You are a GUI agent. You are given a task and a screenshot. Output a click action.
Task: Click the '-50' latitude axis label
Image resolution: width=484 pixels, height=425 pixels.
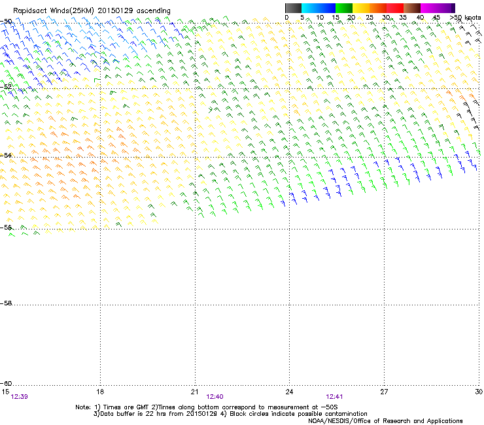coord(6,22)
